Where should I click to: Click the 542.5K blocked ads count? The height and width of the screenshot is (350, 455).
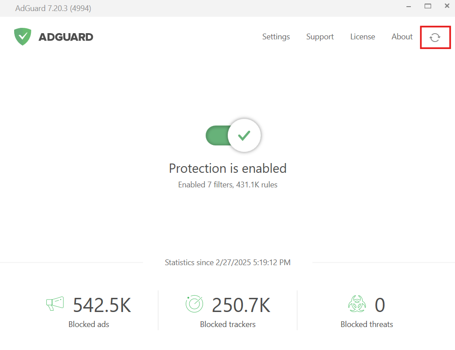coord(102,305)
